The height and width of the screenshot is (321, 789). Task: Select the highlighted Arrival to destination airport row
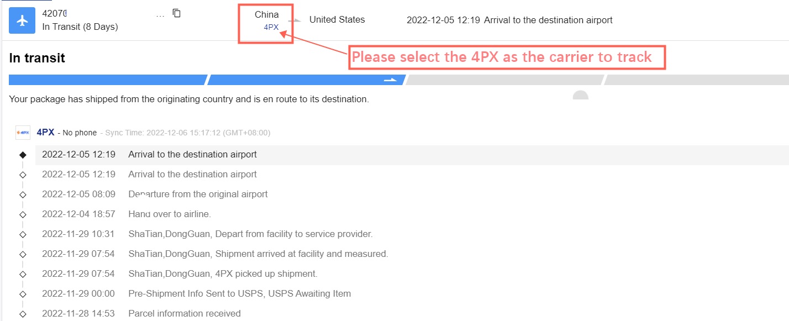412,155
